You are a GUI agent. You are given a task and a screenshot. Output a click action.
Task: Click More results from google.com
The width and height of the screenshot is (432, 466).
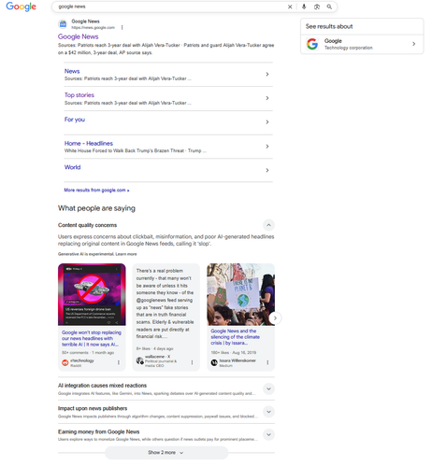(x=96, y=191)
